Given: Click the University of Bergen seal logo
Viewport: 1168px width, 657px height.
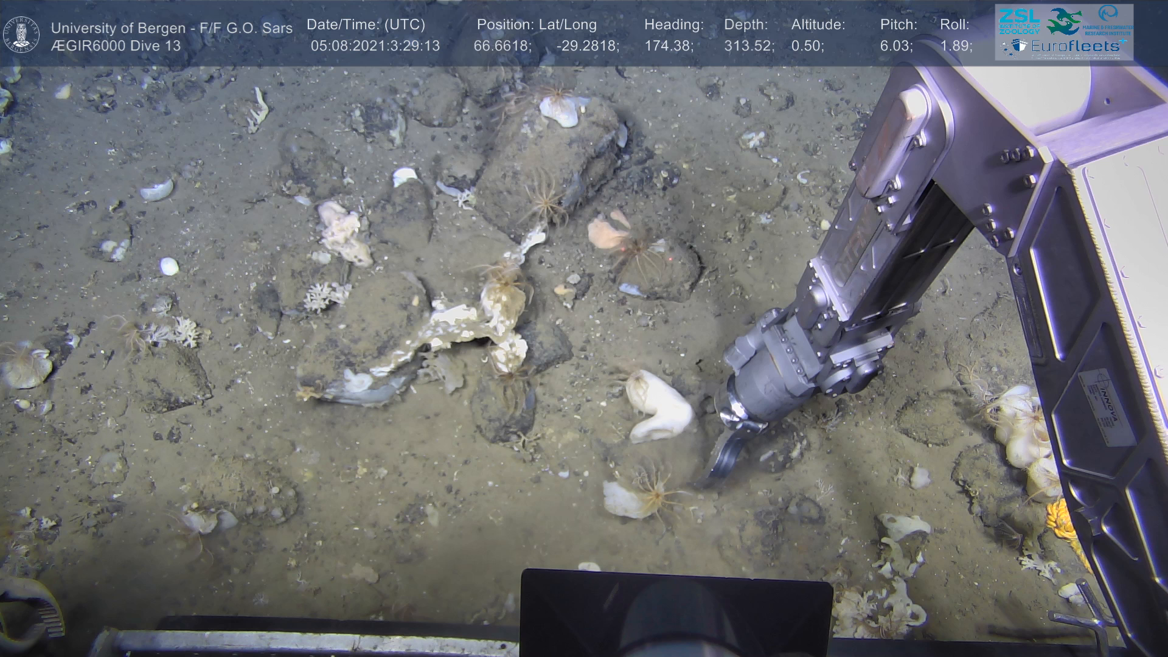Looking at the screenshot, I should [21, 35].
